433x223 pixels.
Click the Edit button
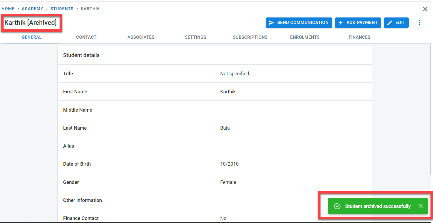tap(396, 23)
